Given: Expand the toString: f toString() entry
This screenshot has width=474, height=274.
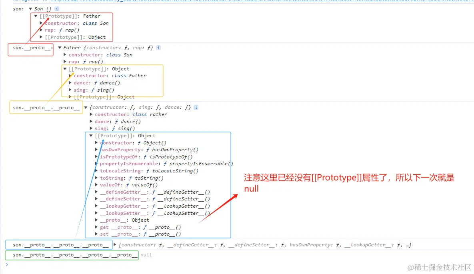Looking at the screenshot, I should [96, 178].
